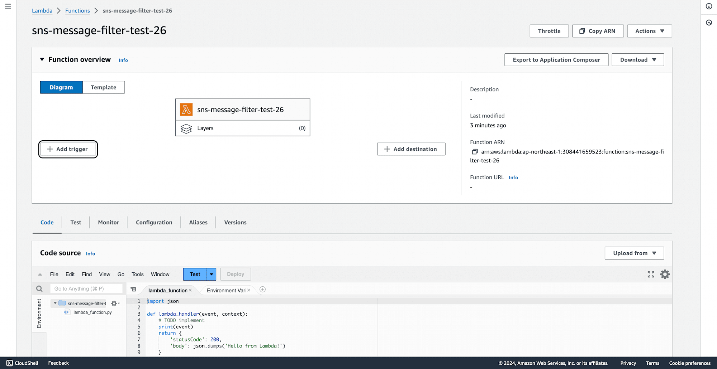Open Cookie preferences in footer
Viewport: 717px width, 369px height.
point(690,363)
